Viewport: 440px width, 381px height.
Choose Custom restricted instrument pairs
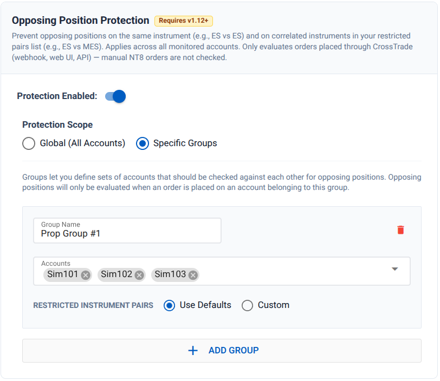tap(247, 305)
